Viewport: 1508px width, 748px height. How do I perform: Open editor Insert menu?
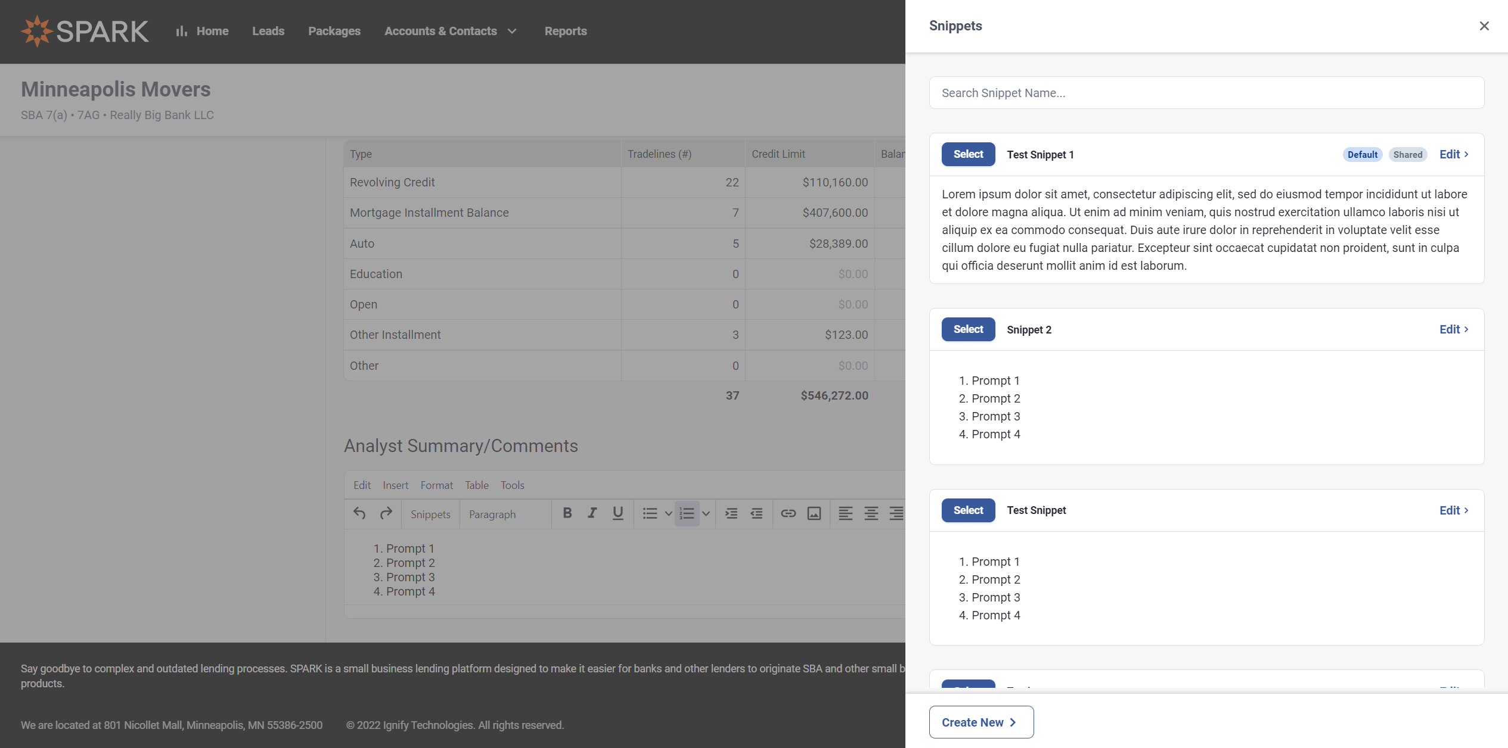tap(396, 485)
